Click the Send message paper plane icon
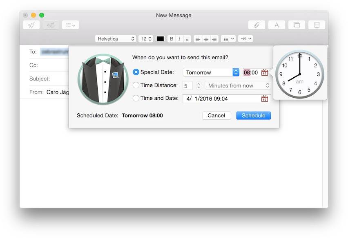 point(31,25)
